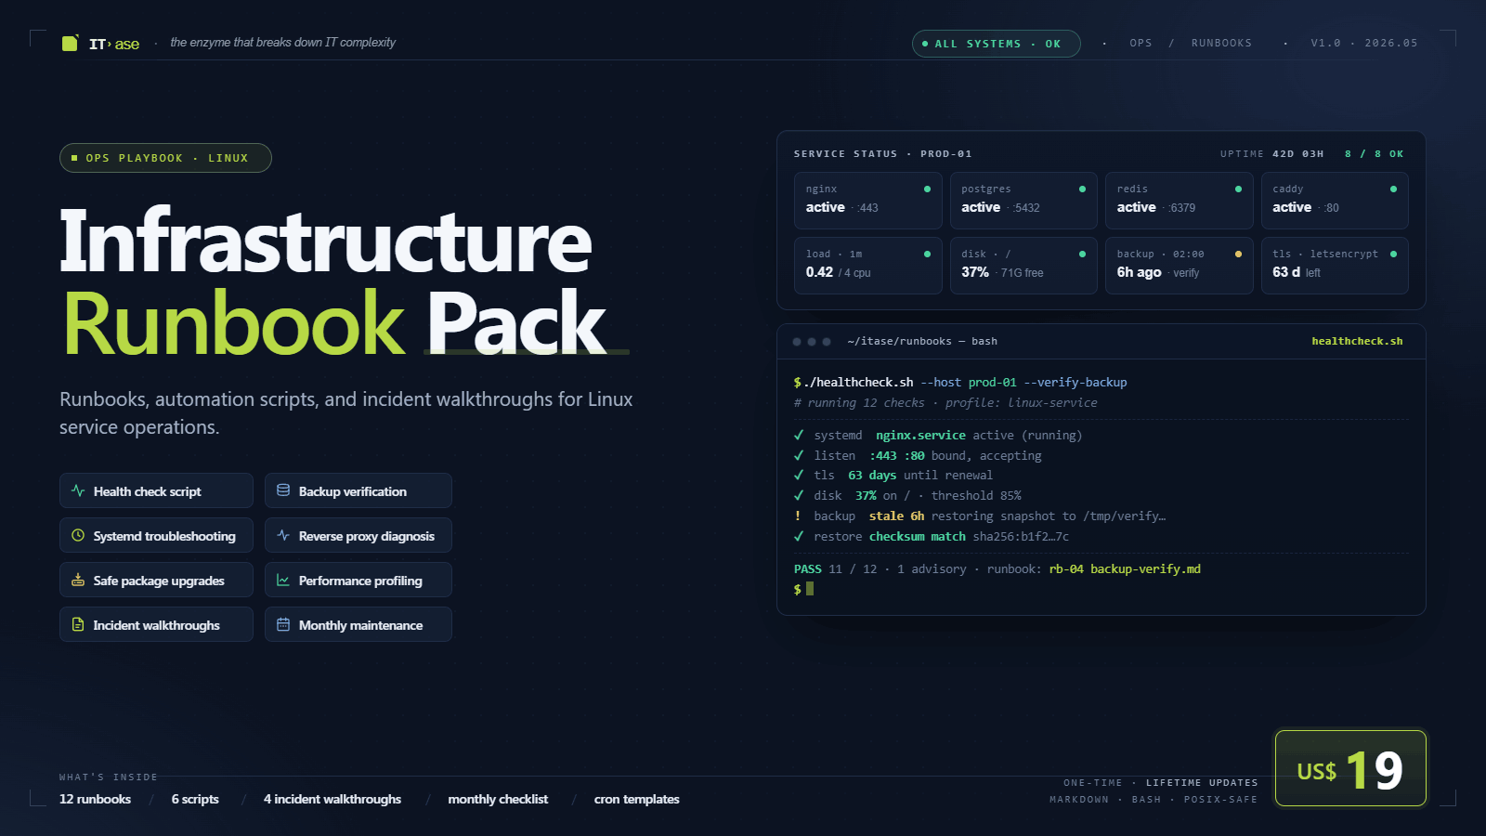The width and height of the screenshot is (1486, 836).
Task: Click the '8 / 8 OK' status text
Action: click(x=1375, y=154)
